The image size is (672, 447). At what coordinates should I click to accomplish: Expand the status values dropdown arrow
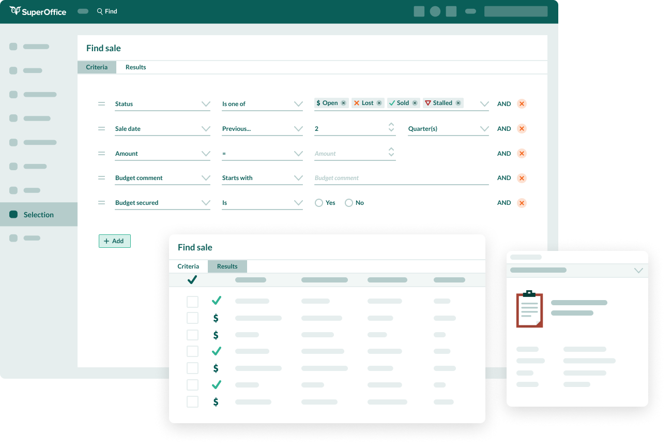coord(484,104)
